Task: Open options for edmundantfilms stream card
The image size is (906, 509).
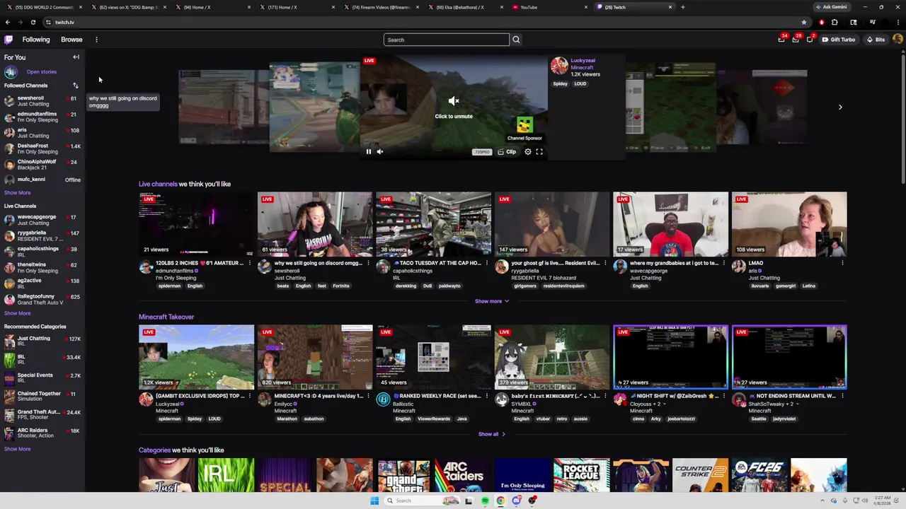Action: (250, 263)
